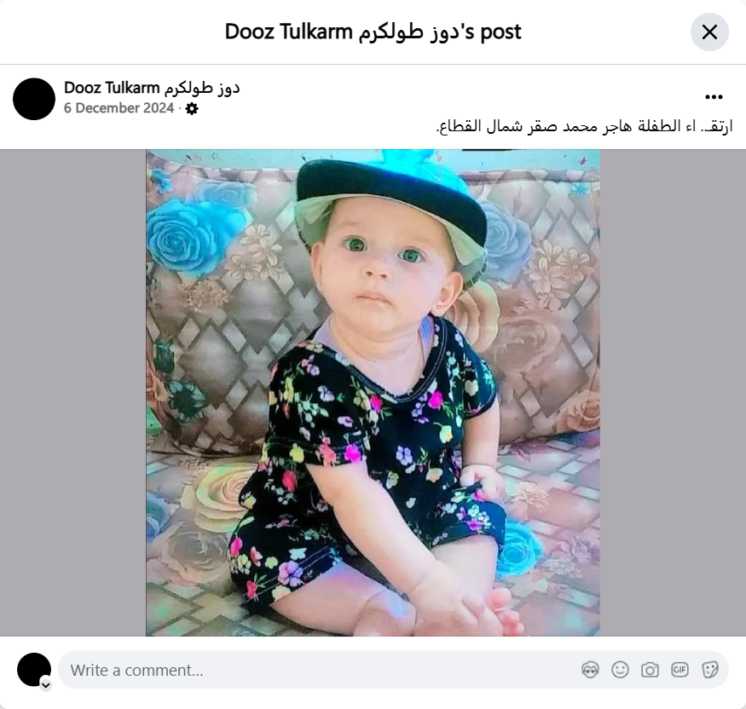Image resolution: width=746 pixels, height=709 pixels.
Task: Open the sticker picker in the comment box
Action: [709, 670]
